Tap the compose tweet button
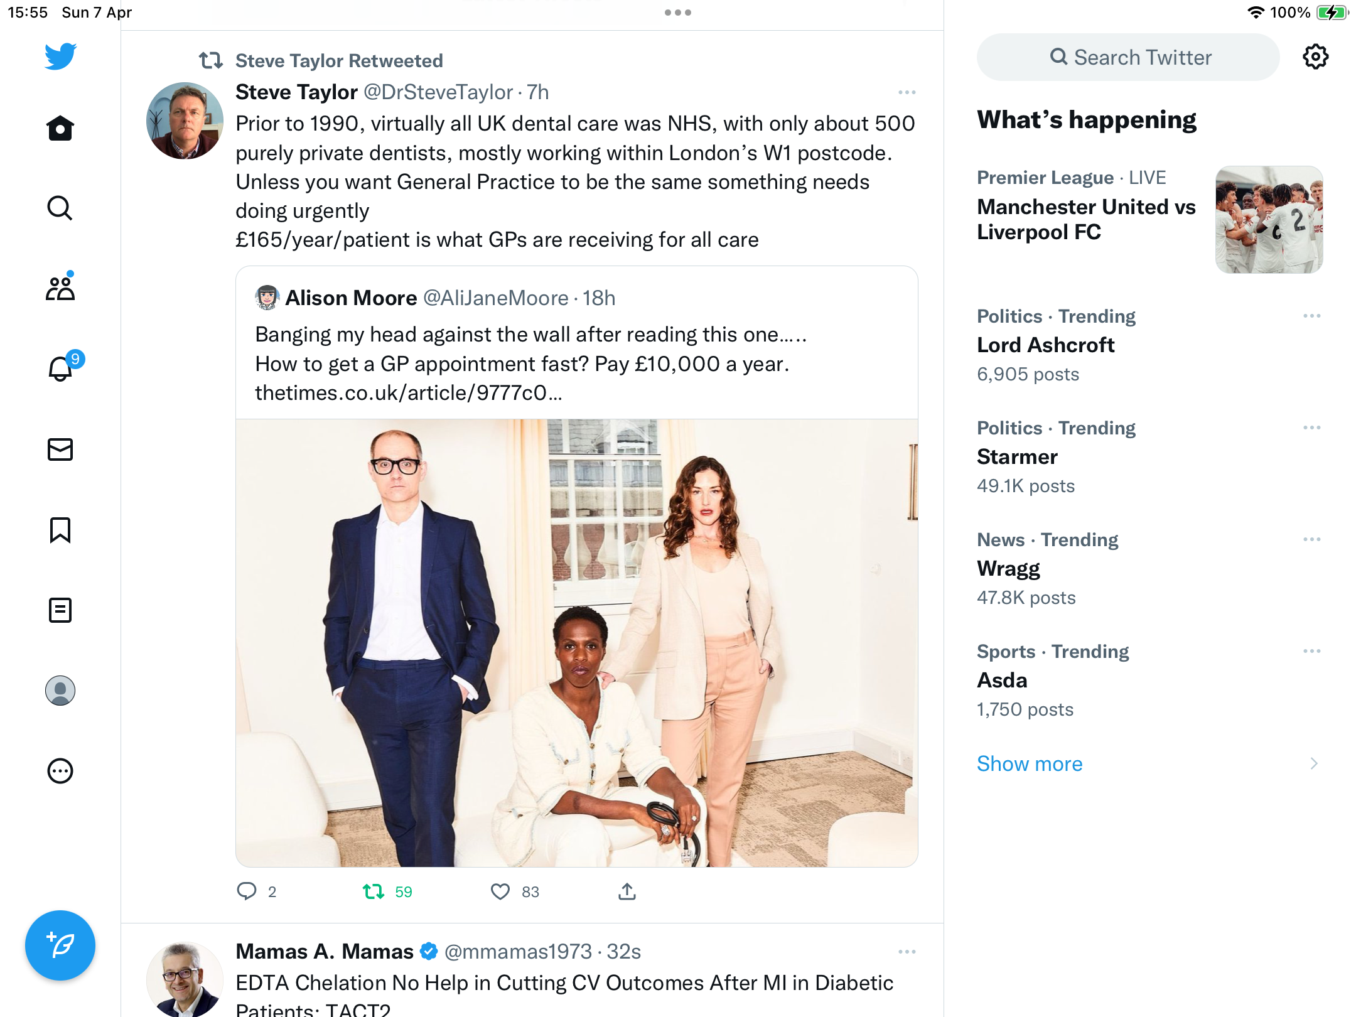 [60, 945]
